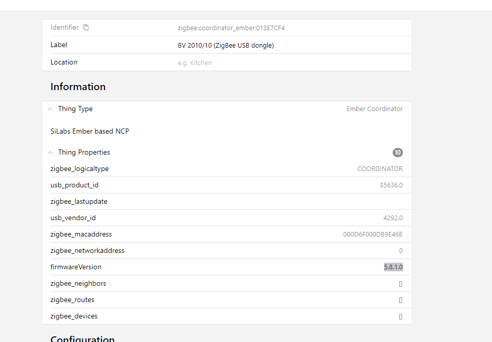Click the zigbee:coordinator_ember identifier value
This screenshot has width=492, height=342.
click(x=231, y=28)
